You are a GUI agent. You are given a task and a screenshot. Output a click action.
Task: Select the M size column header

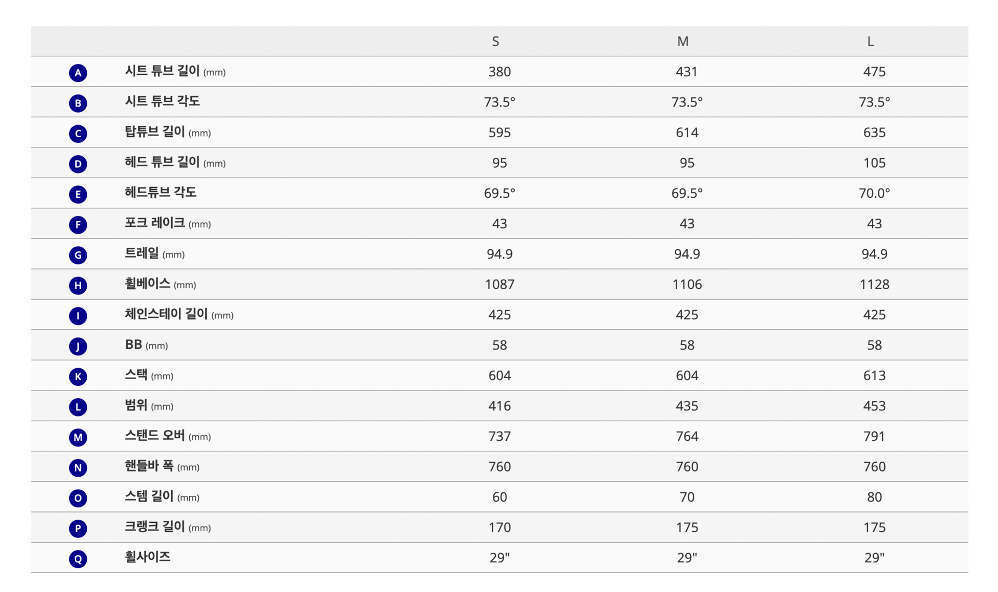[682, 42]
